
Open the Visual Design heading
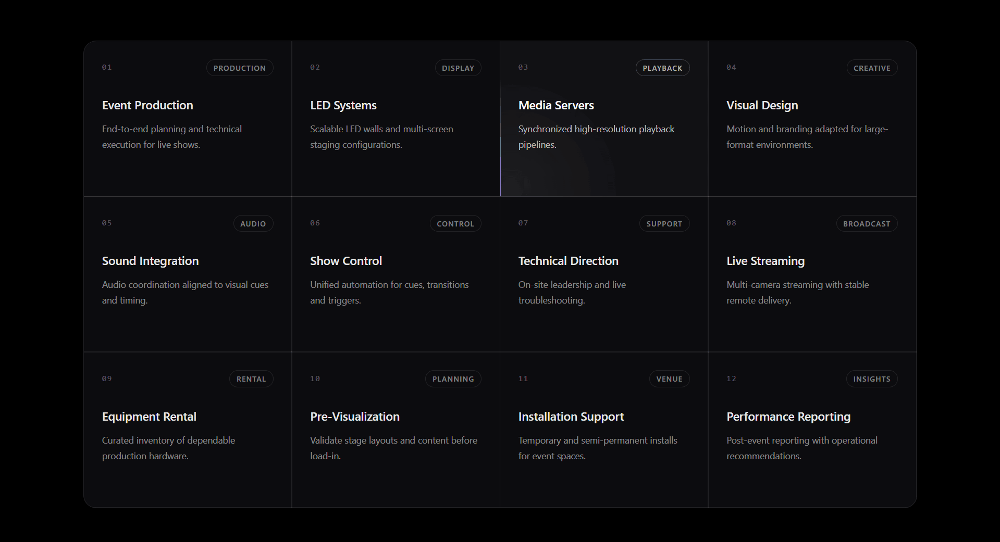[x=762, y=105]
